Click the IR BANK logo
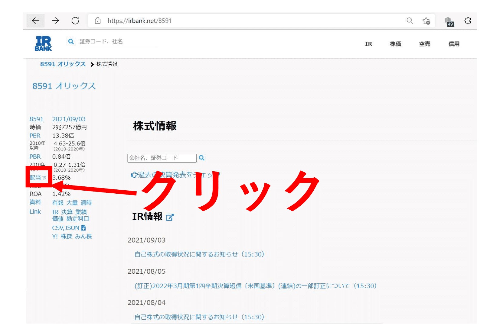500x329 pixels. point(43,44)
